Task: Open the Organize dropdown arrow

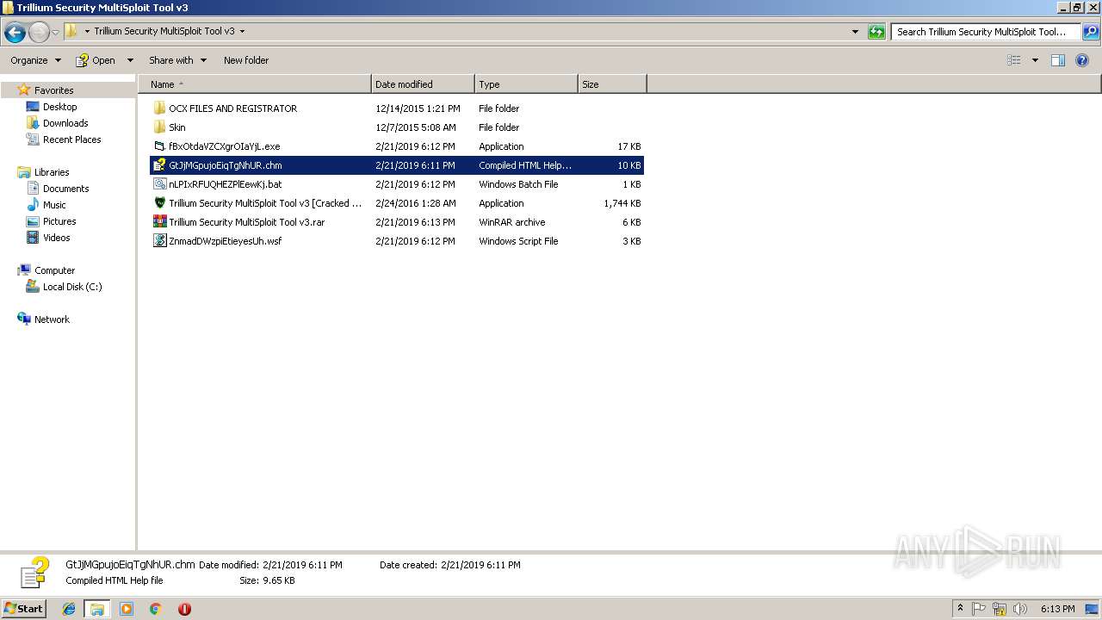Action: point(58,60)
